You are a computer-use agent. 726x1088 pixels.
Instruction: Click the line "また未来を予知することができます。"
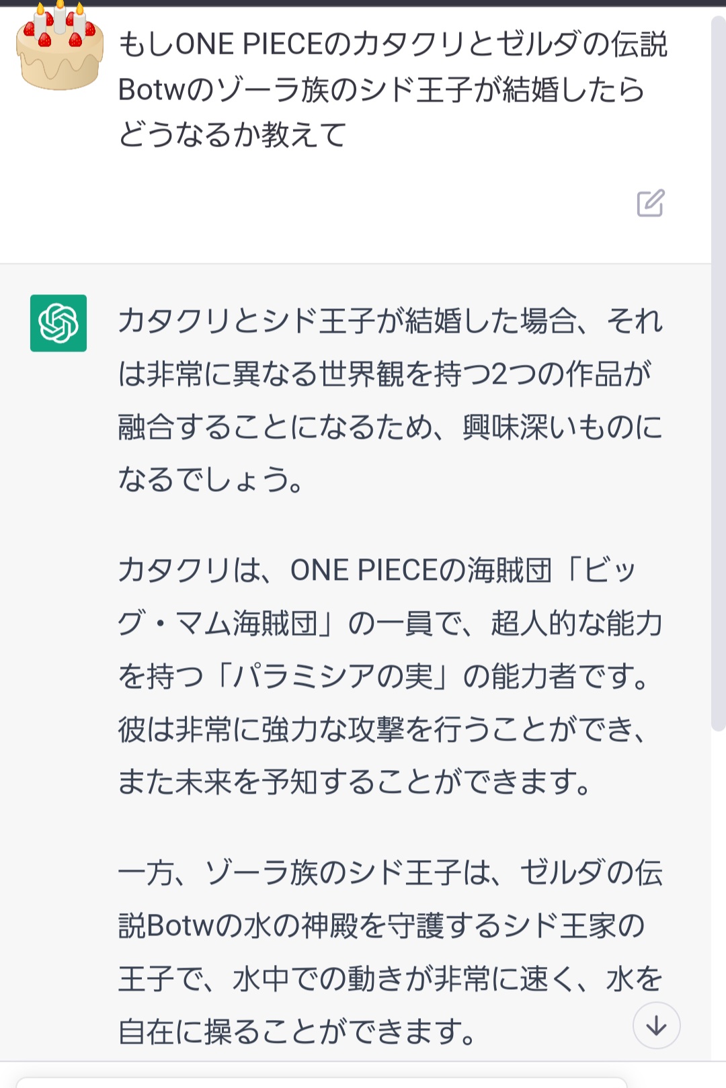[x=355, y=782]
